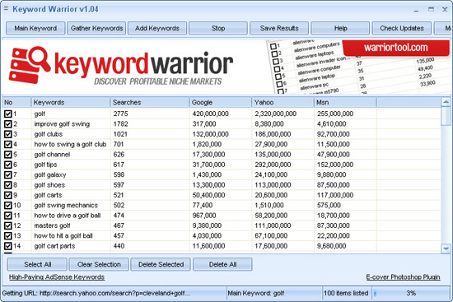Click the vertical scrollbar thumb
The height and width of the screenshot is (302, 453).
click(446, 116)
